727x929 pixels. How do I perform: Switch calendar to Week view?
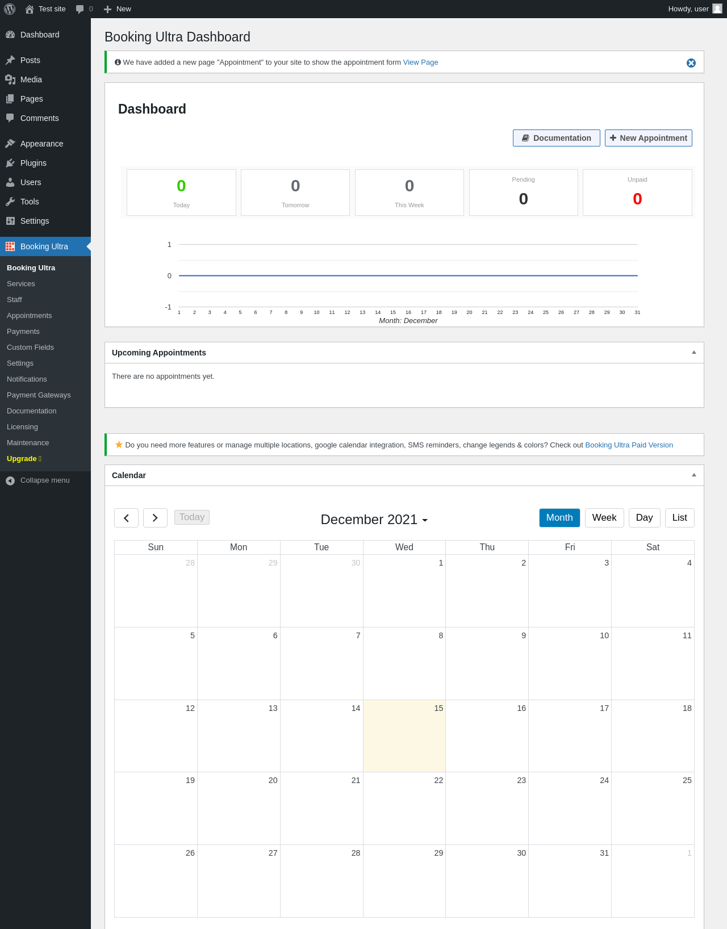(604, 518)
